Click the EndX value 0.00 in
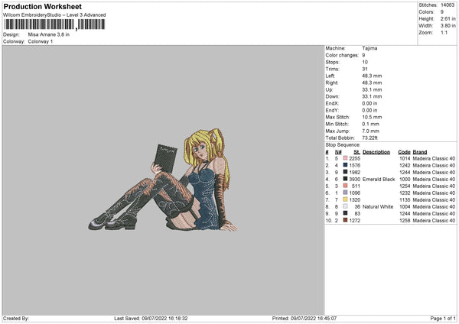The image size is (459, 324). click(x=369, y=103)
